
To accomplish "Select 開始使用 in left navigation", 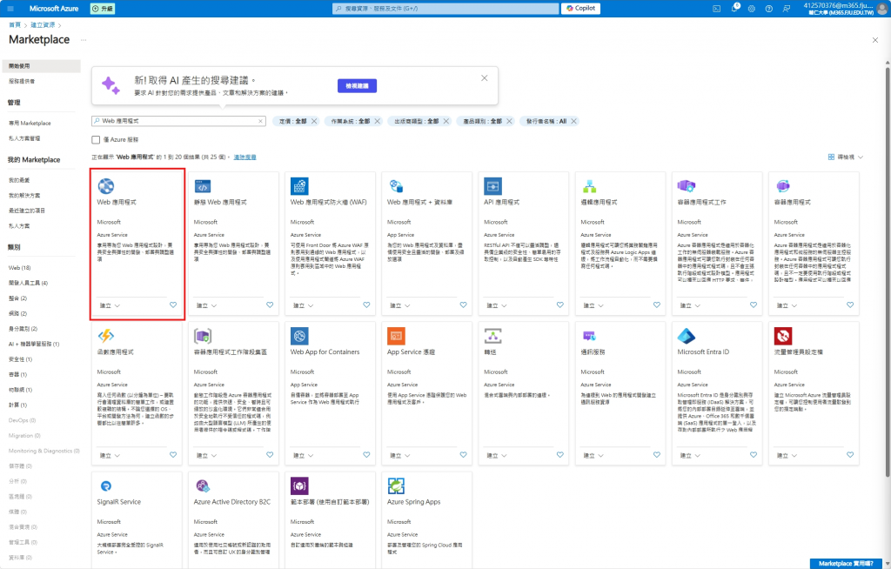I will coord(41,66).
